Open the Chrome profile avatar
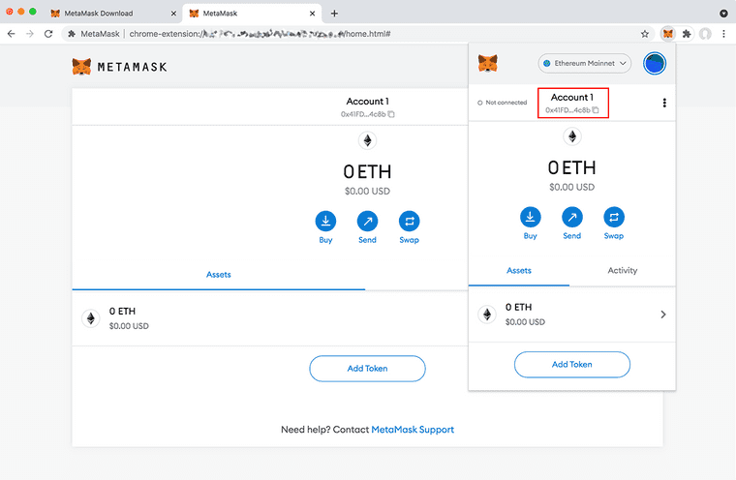Image resolution: width=736 pixels, height=480 pixels. (x=705, y=34)
